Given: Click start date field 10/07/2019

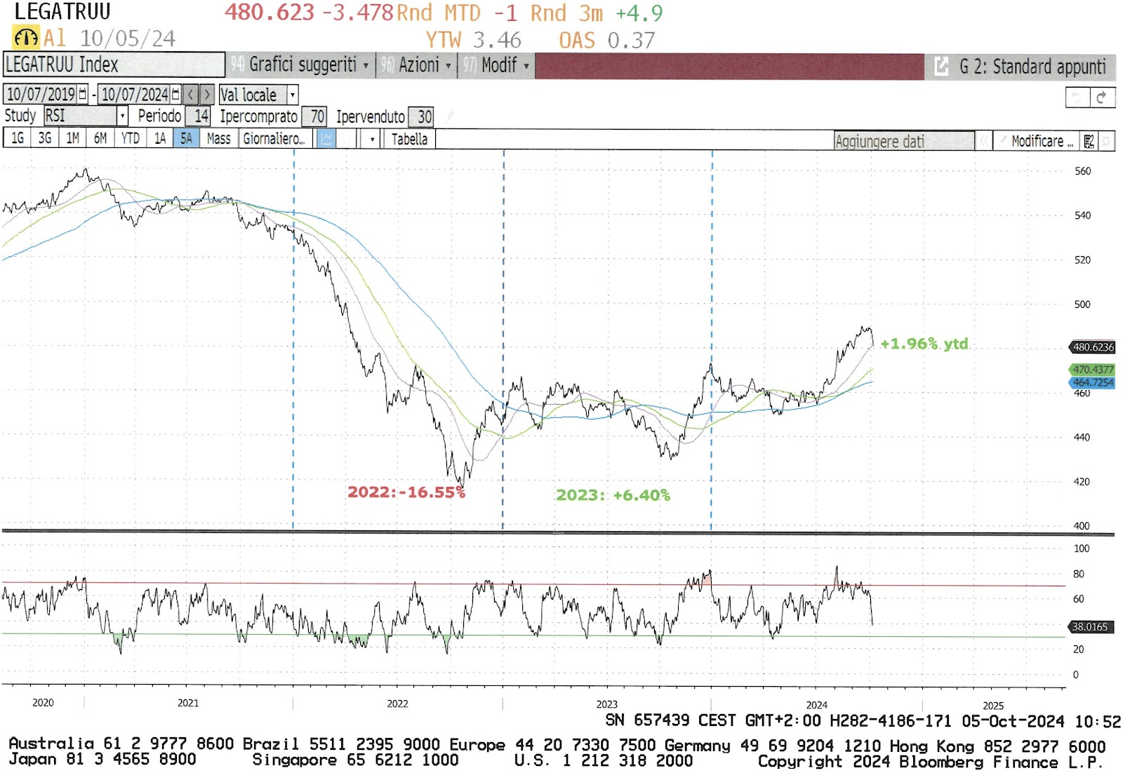Looking at the screenshot, I should 41,94.
